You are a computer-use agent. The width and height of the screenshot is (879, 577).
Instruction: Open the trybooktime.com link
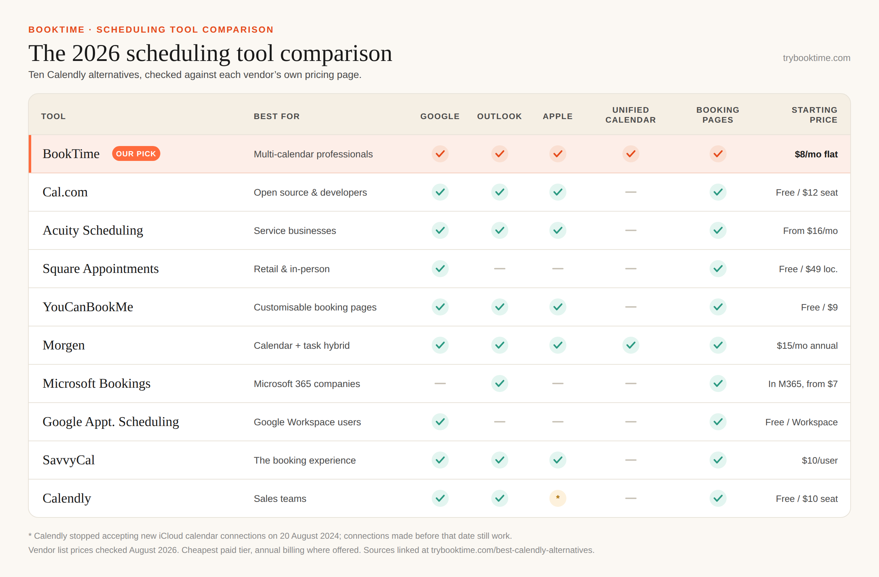click(x=816, y=58)
